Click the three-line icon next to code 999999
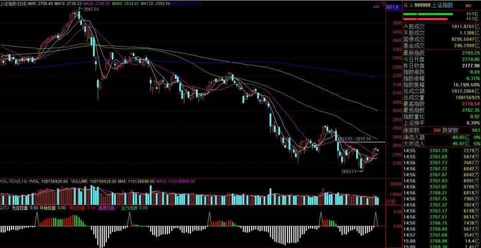The width and height of the screenshot is (481, 248). click(x=412, y=5)
